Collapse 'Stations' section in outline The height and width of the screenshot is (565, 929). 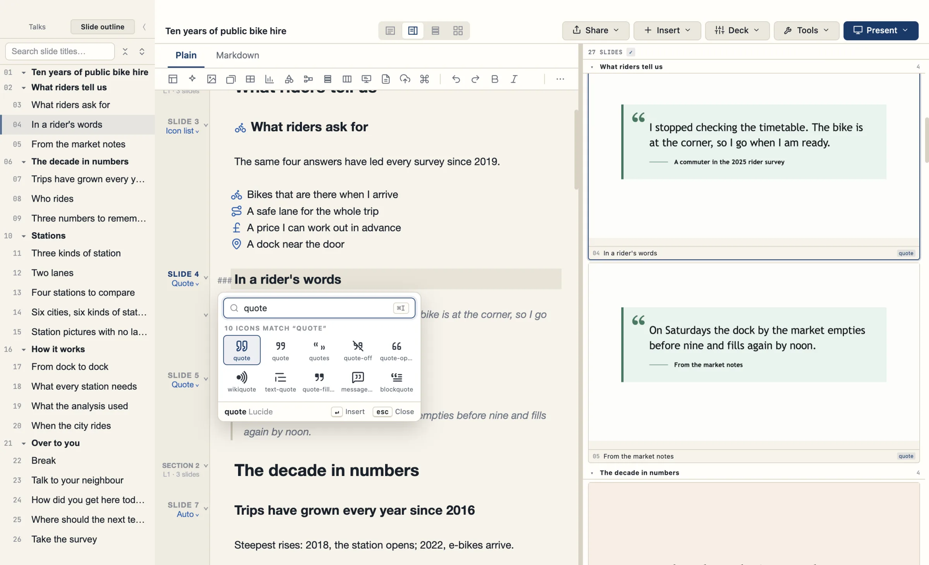(24, 236)
